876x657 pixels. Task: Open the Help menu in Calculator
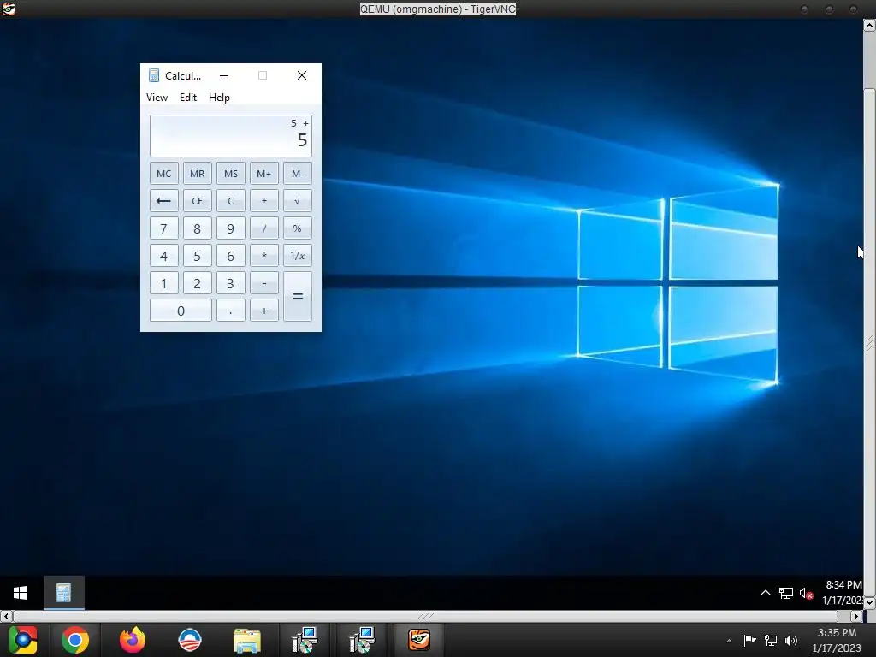coord(219,98)
